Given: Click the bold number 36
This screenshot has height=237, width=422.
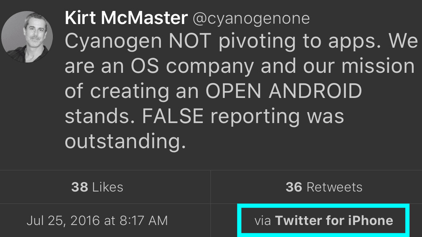Looking at the screenshot, I should tap(294, 187).
